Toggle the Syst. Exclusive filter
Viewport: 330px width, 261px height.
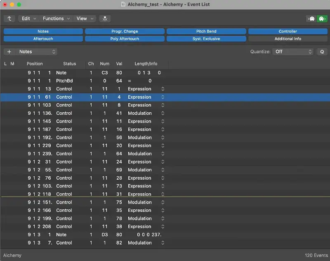pos(206,39)
